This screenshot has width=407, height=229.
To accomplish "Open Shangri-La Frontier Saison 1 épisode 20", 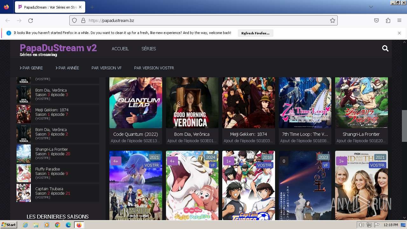I will [58, 154].
